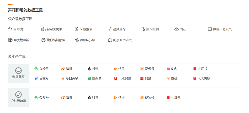Open the 自定义榜单 bar chart icon
This screenshot has height=113, width=249.
pos(43,29)
